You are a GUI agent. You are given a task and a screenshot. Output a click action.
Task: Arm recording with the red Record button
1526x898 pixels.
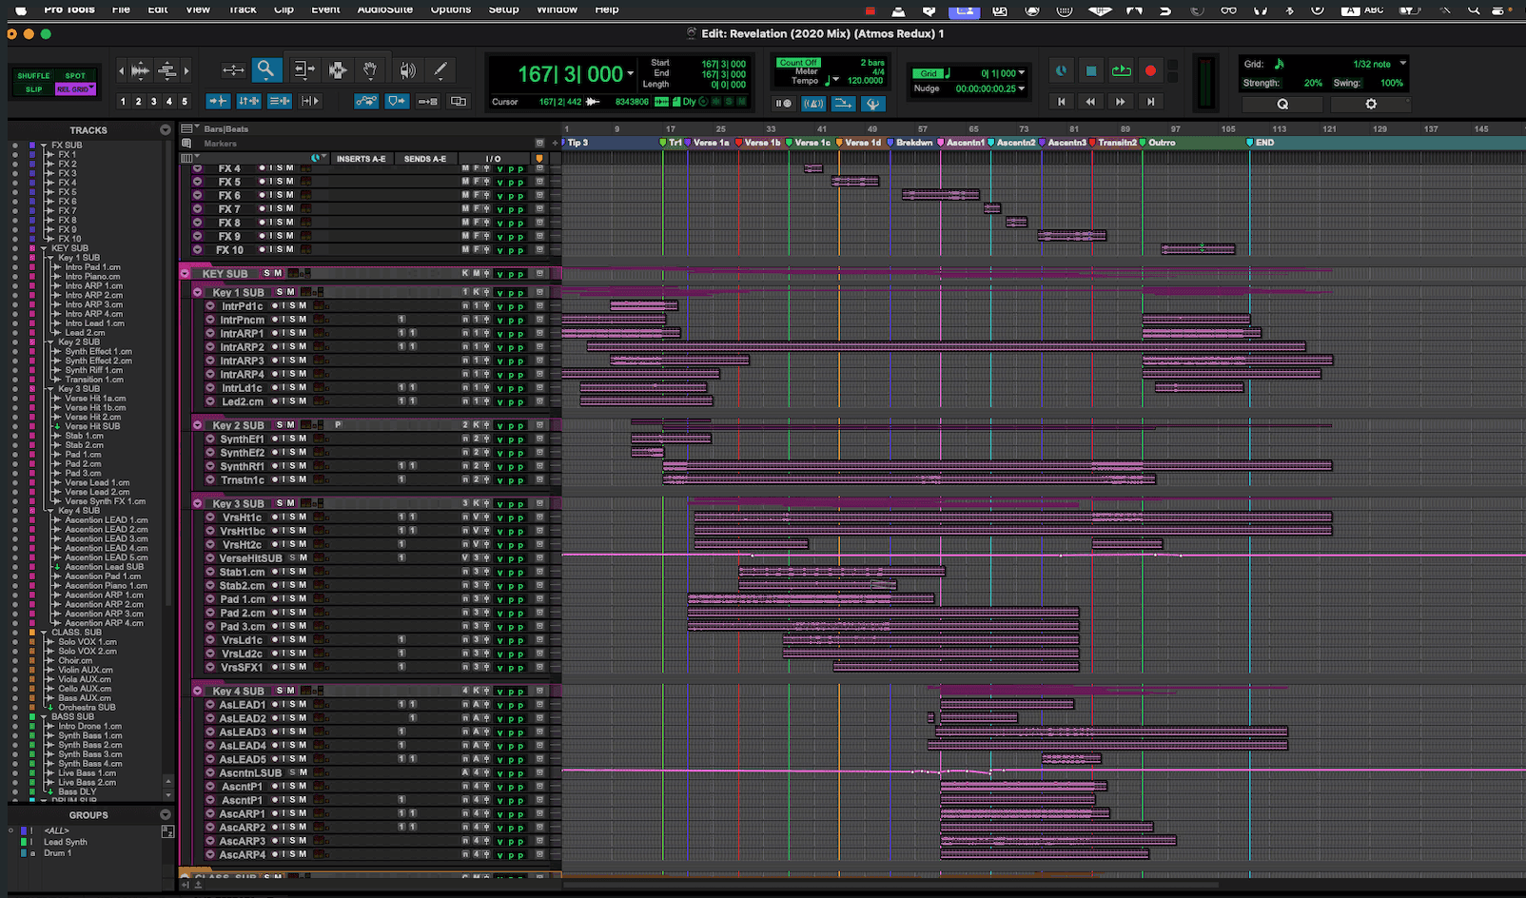(1151, 70)
